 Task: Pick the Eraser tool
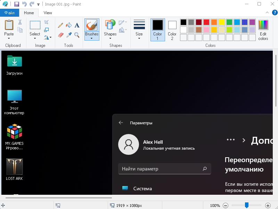point(61,35)
